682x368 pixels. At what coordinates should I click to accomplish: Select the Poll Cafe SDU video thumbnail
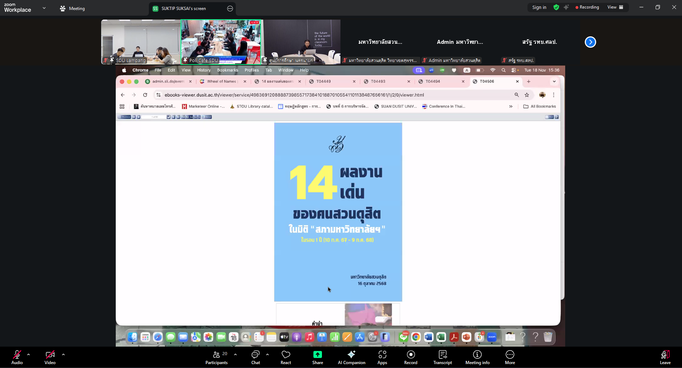221,42
